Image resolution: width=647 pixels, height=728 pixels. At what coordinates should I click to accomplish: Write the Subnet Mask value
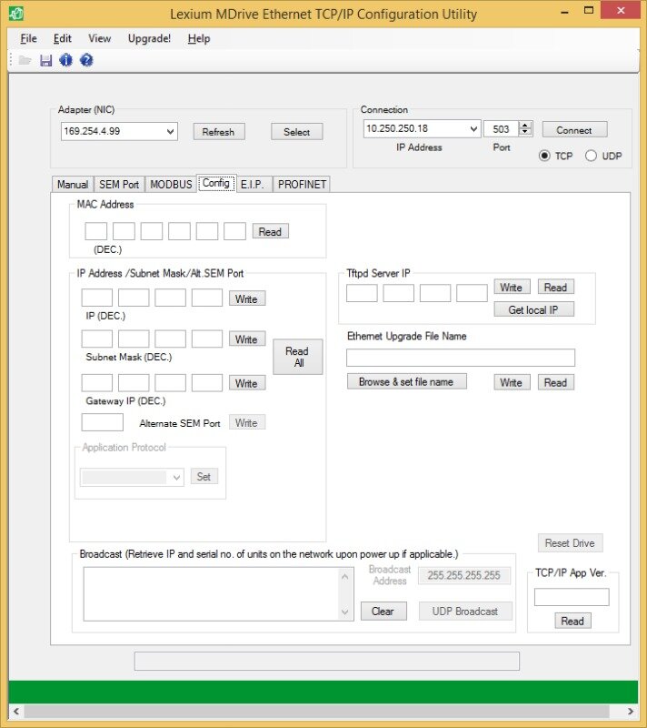pos(246,339)
